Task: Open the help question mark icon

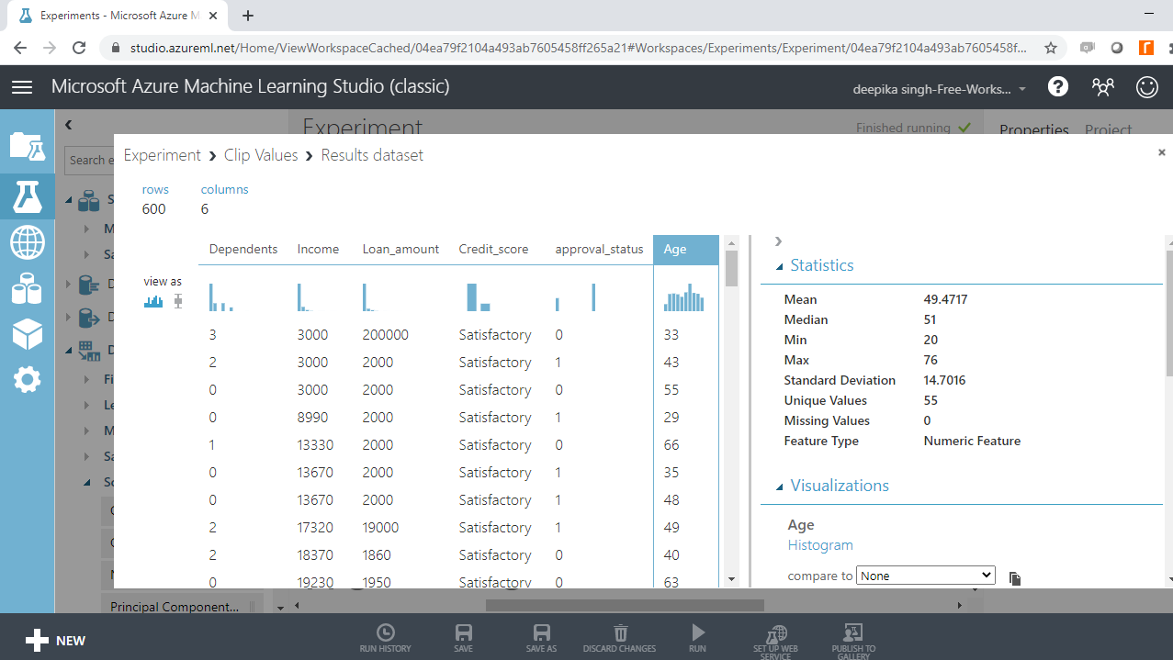Action: [x=1058, y=87]
